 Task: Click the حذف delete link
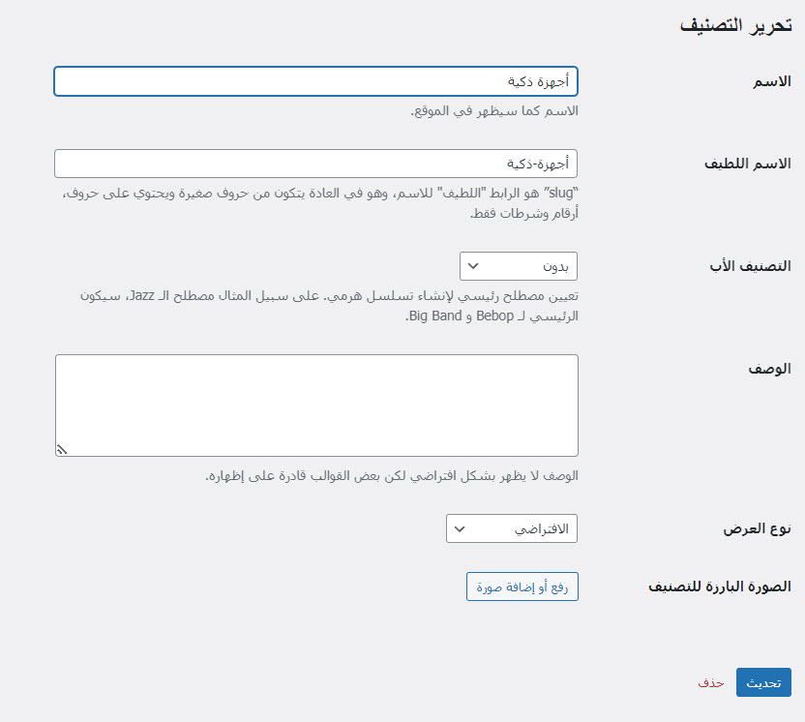(711, 682)
